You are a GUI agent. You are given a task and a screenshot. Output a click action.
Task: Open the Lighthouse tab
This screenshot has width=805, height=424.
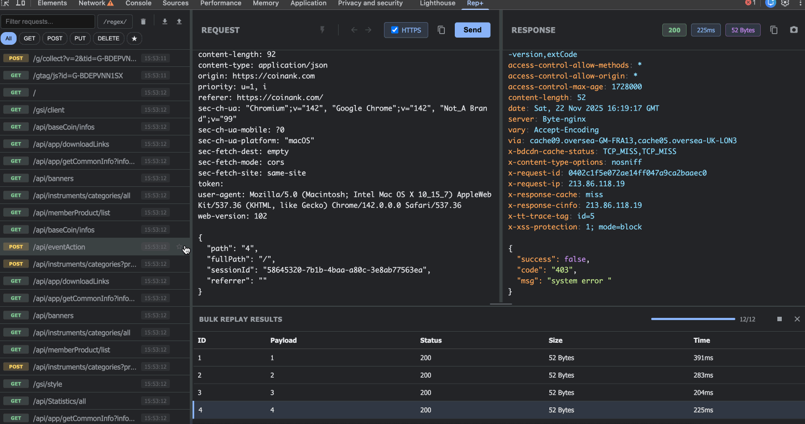(438, 3)
